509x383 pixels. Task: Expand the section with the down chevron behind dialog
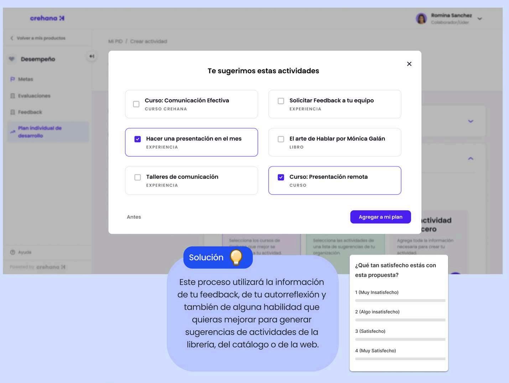click(471, 121)
